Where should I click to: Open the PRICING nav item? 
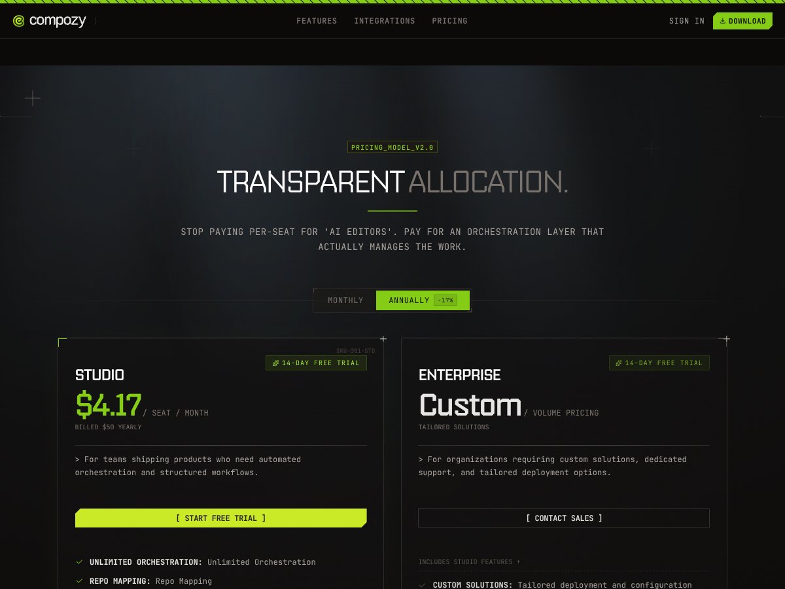pos(449,20)
